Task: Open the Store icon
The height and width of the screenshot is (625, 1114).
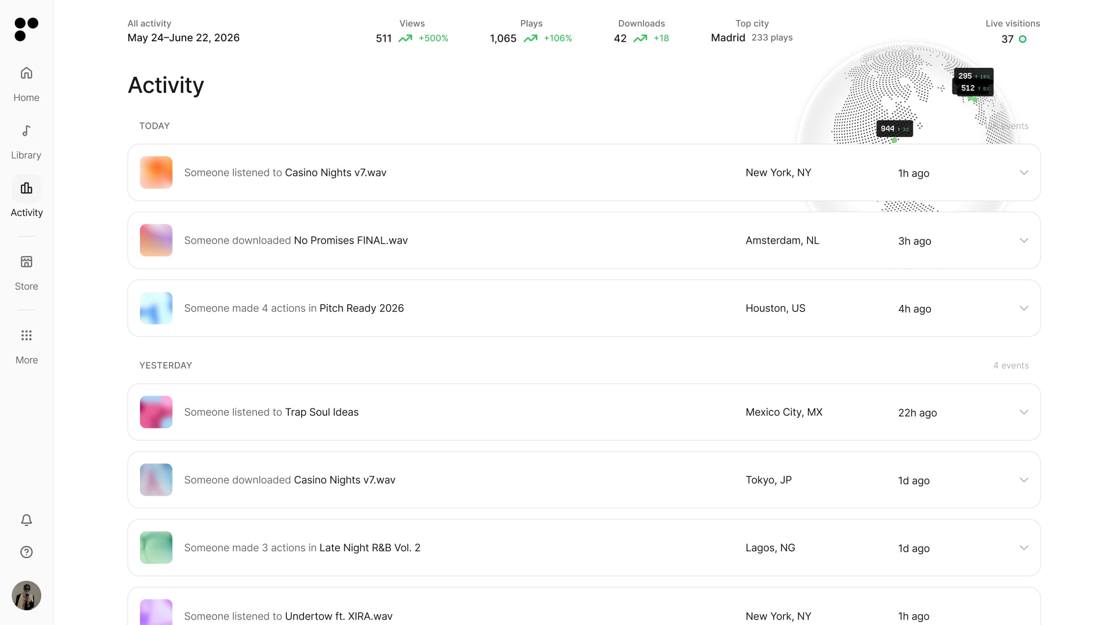Action: 27,262
